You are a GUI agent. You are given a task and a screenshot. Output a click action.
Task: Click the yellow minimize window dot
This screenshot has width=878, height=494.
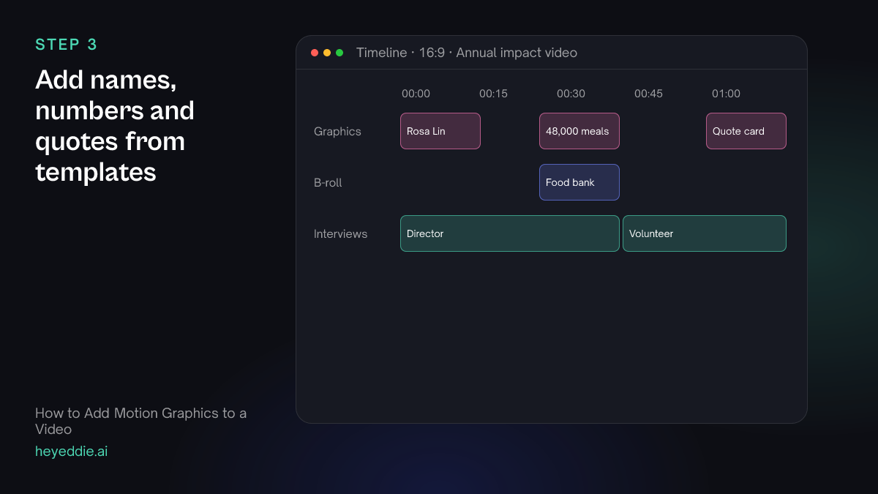coord(327,53)
